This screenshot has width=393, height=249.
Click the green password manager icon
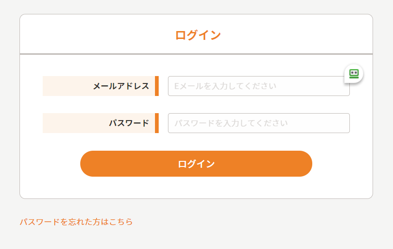[x=354, y=73]
